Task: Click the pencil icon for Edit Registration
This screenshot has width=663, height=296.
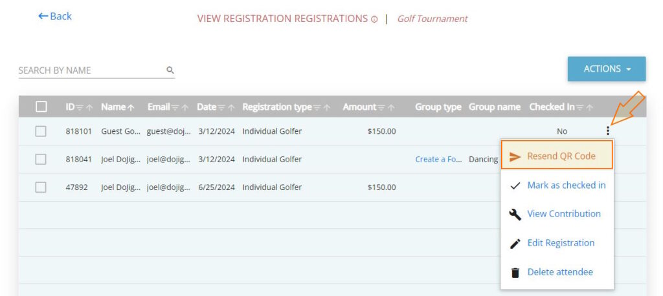Action: [x=515, y=243]
